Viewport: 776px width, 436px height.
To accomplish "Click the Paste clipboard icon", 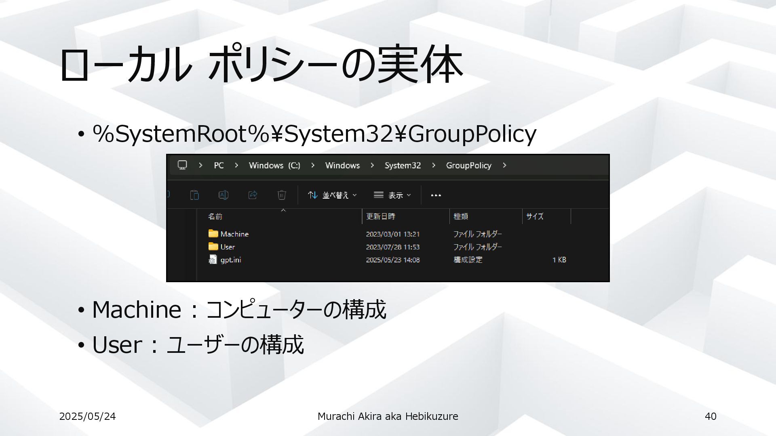I will click(x=194, y=195).
